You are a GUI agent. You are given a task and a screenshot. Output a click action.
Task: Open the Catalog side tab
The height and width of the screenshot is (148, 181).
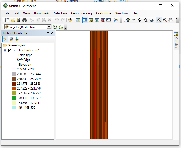176,41
